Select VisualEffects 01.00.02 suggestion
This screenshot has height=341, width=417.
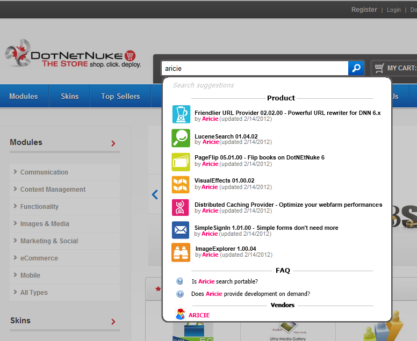pyautogui.click(x=224, y=180)
